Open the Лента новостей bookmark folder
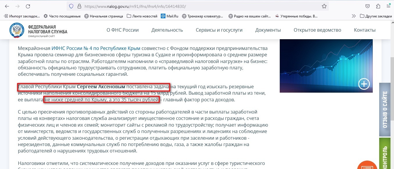The height and width of the screenshot is (169, 394). click(x=142, y=16)
